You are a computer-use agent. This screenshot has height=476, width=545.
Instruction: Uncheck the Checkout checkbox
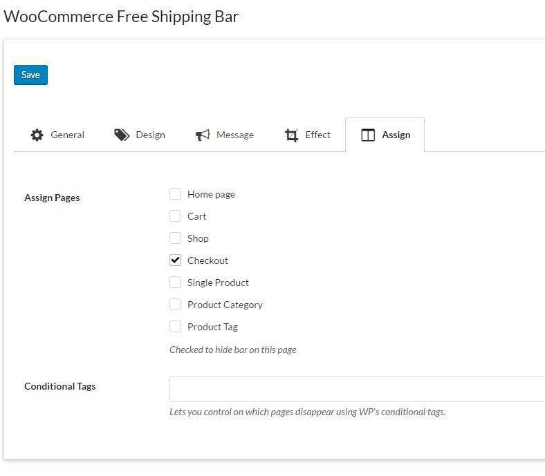[176, 260]
